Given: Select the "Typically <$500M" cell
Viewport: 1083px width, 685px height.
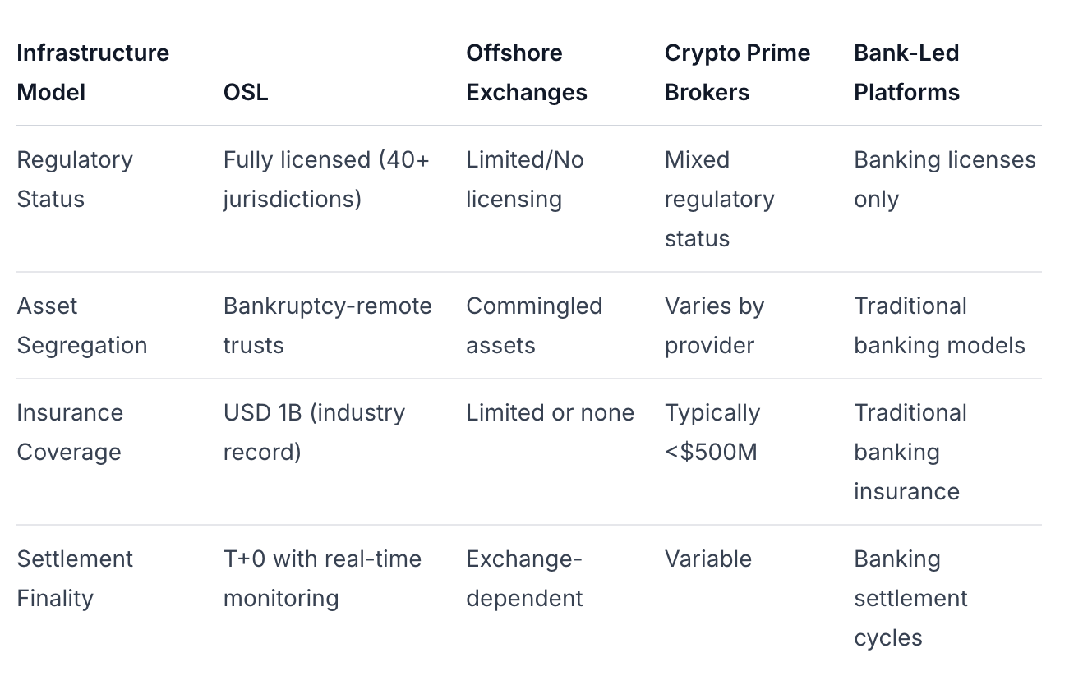Looking at the screenshot, I should pyautogui.click(x=712, y=432).
